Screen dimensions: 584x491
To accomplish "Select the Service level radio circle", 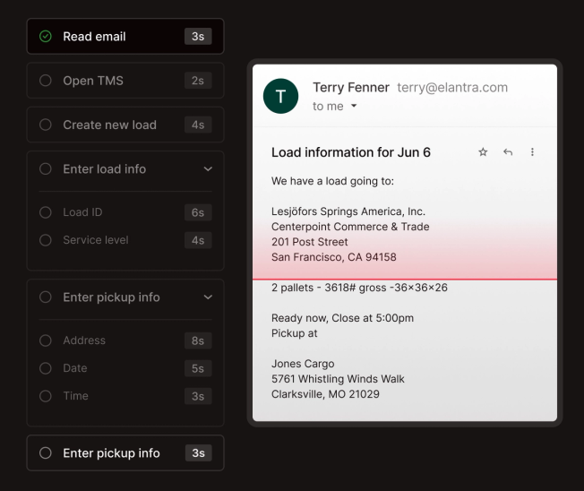I will 46,240.
